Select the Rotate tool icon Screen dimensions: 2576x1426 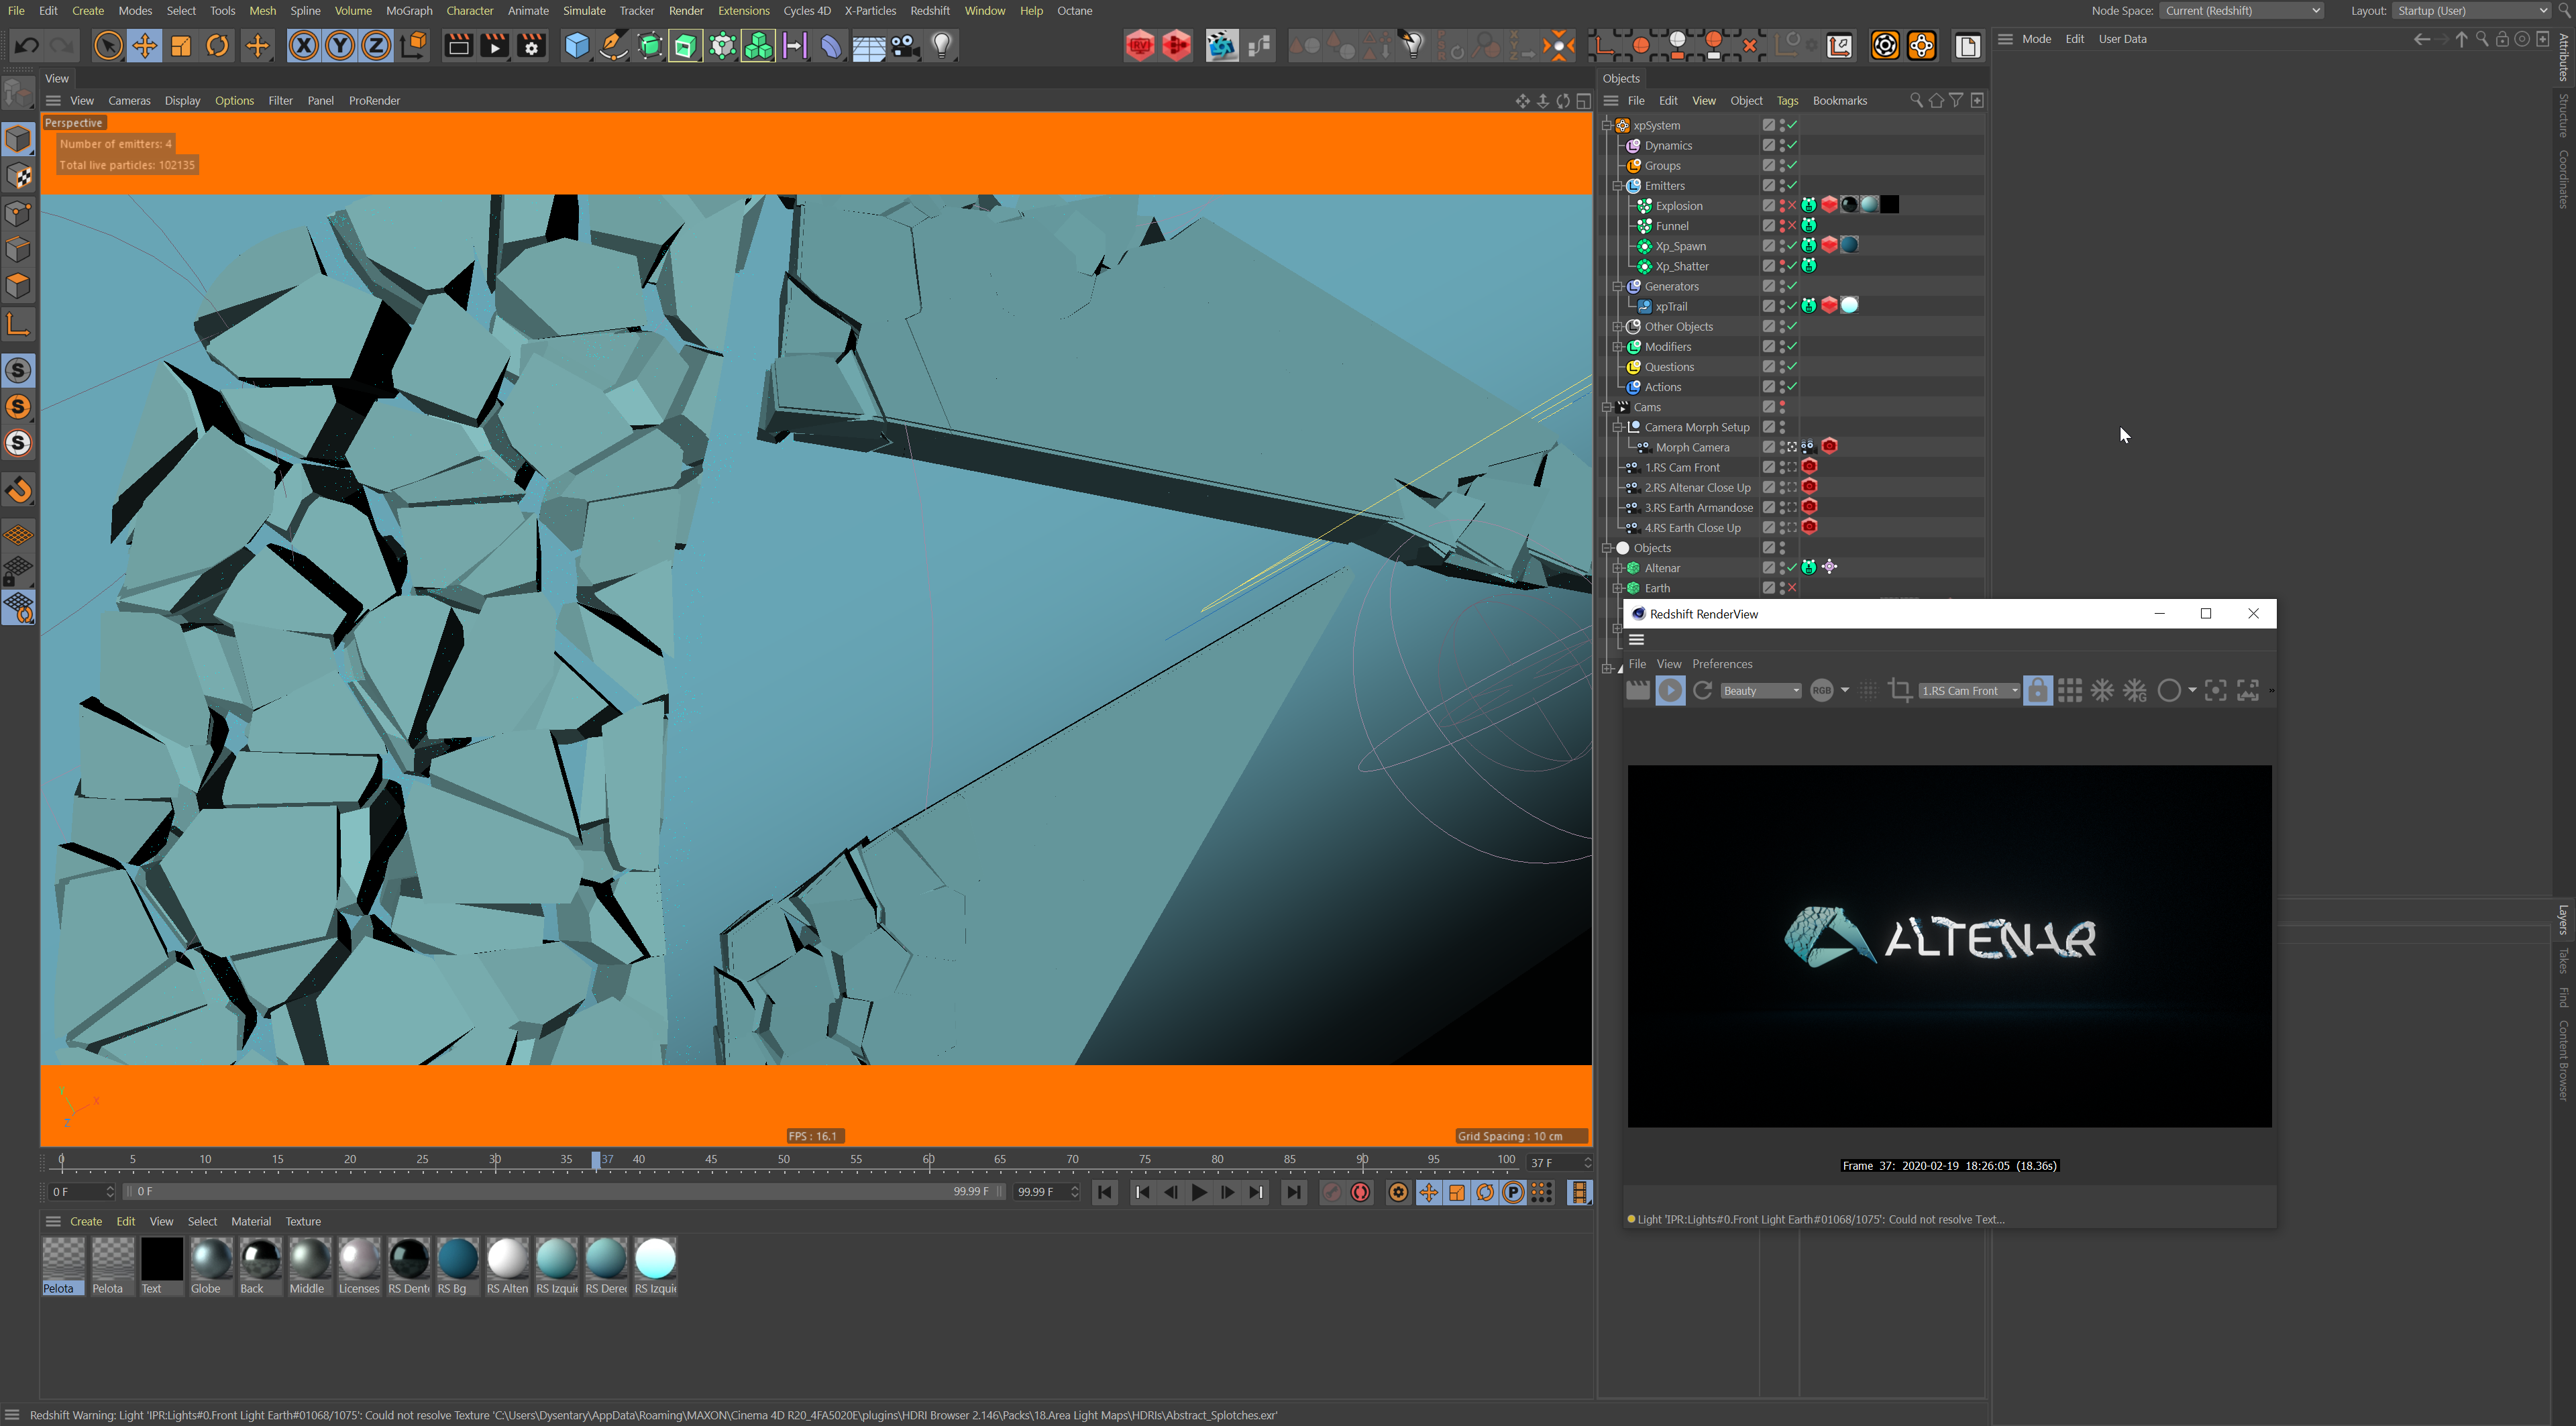tap(217, 46)
